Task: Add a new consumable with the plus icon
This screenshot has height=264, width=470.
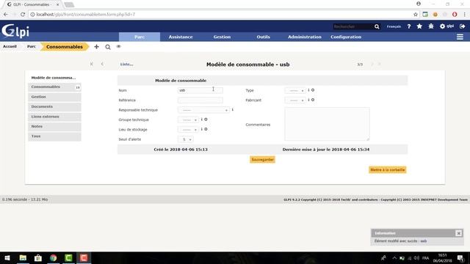Action: tap(96, 47)
